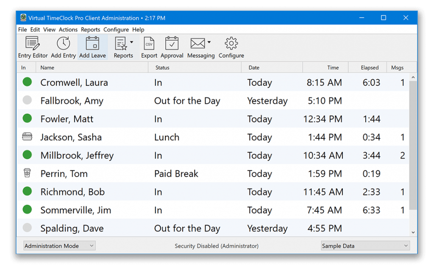434x267 pixels.
Task: Open the Administration Mode dropdown
Action: click(x=59, y=246)
